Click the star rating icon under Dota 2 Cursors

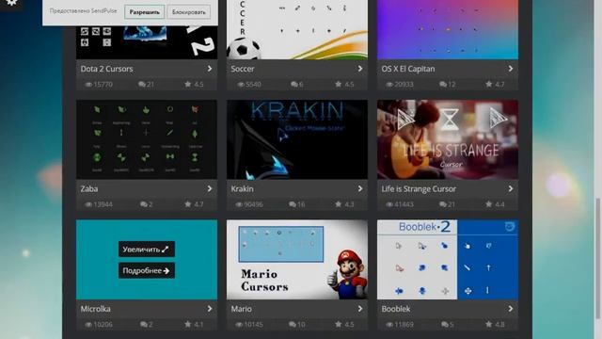(188, 84)
